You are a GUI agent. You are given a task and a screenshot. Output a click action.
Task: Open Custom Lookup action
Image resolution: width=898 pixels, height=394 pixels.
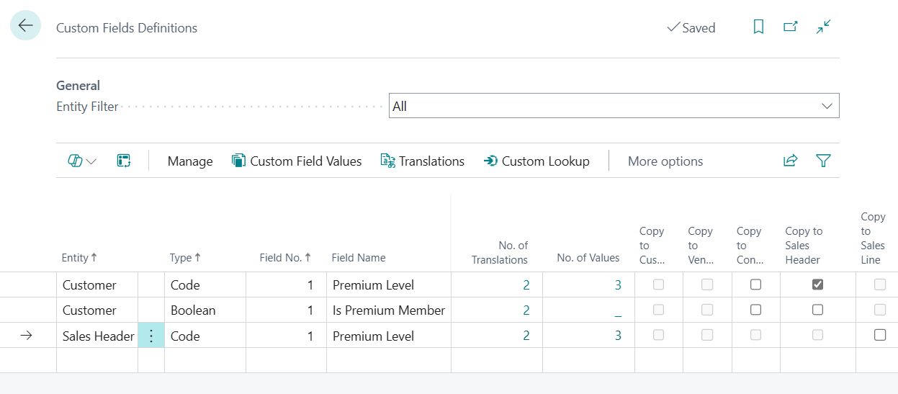pyautogui.click(x=536, y=161)
